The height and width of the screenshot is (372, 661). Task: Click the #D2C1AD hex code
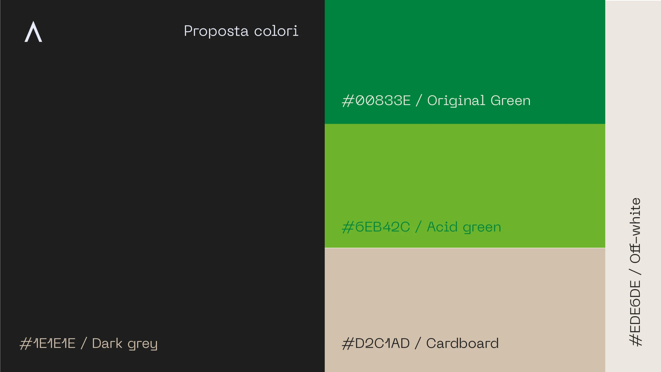[376, 344]
